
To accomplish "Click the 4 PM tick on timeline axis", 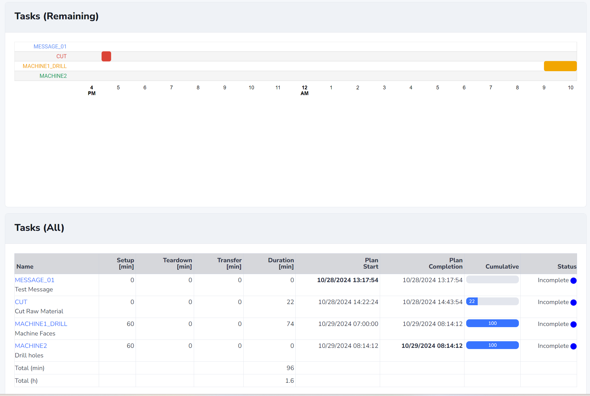I will coord(92,90).
